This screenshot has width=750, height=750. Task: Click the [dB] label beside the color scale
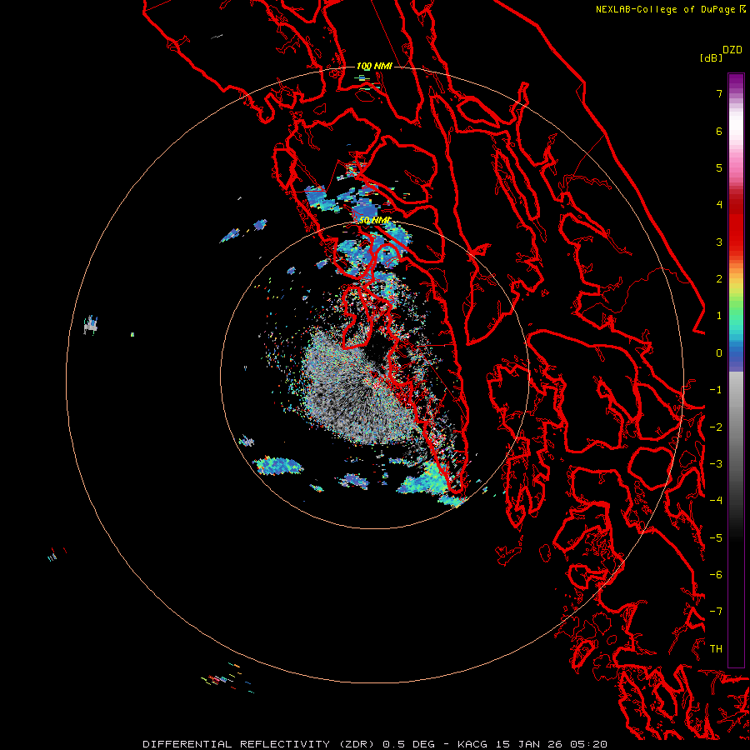point(711,57)
